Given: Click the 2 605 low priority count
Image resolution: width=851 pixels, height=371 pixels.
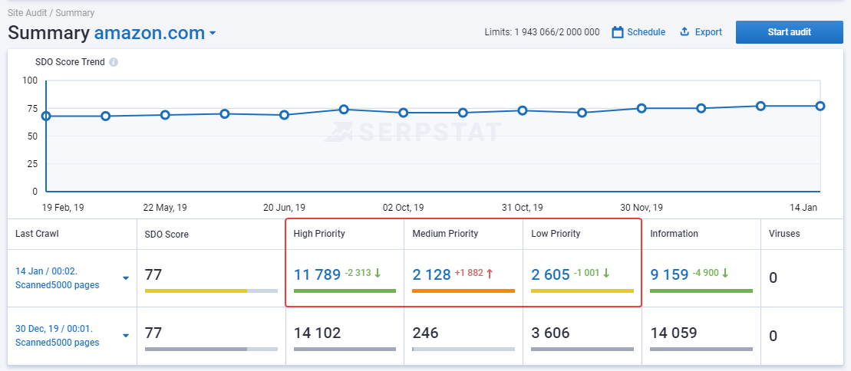Looking at the screenshot, I should (x=550, y=275).
